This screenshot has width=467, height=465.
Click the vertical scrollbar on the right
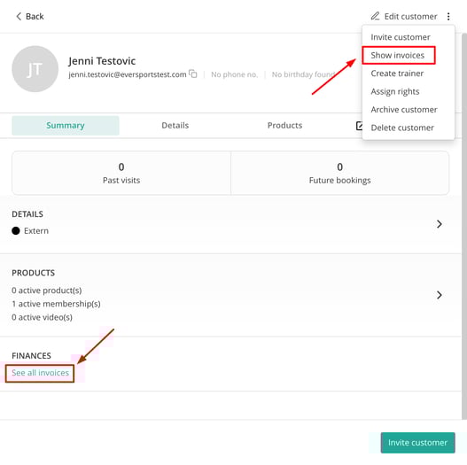pyautogui.click(x=463, y=226)
